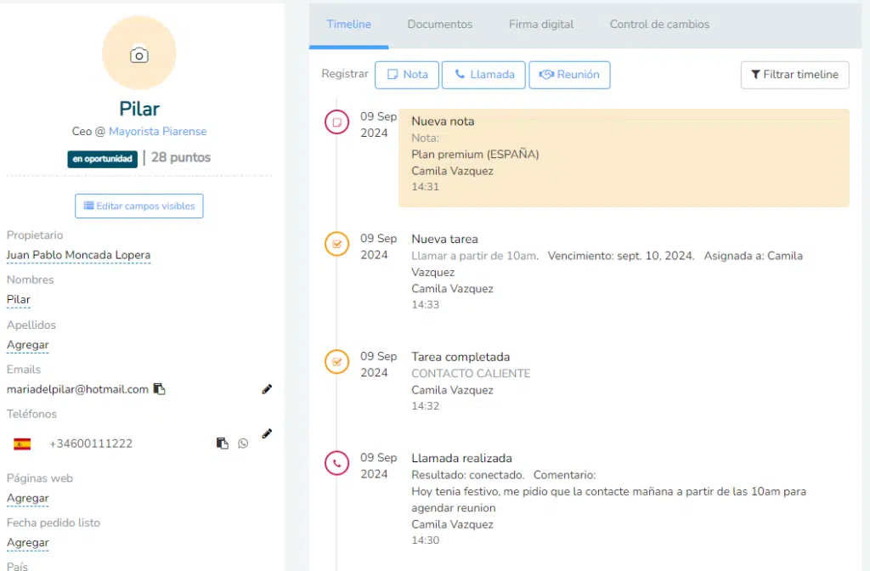870x571 pixels.
Task: Switch to the Timeline tab
Action: 348,25
